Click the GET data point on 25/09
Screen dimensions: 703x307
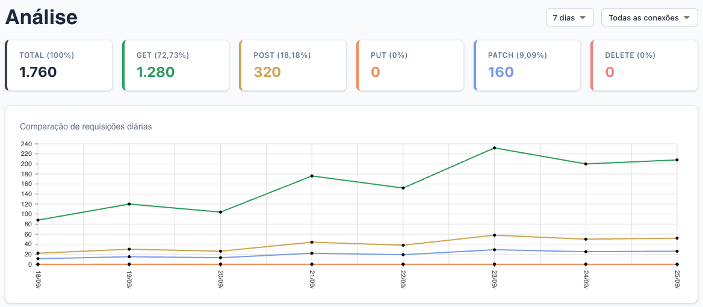pyautogui.click(x=677, y=160)
